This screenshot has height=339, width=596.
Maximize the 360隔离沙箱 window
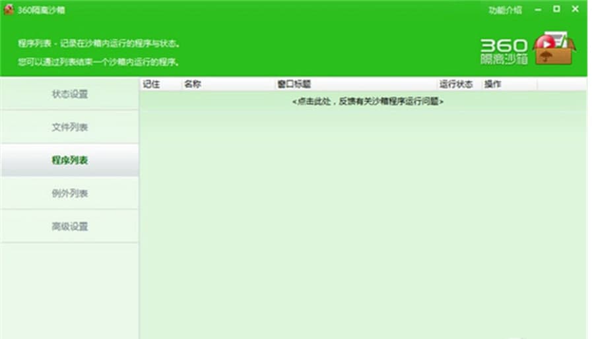point(556,9)
